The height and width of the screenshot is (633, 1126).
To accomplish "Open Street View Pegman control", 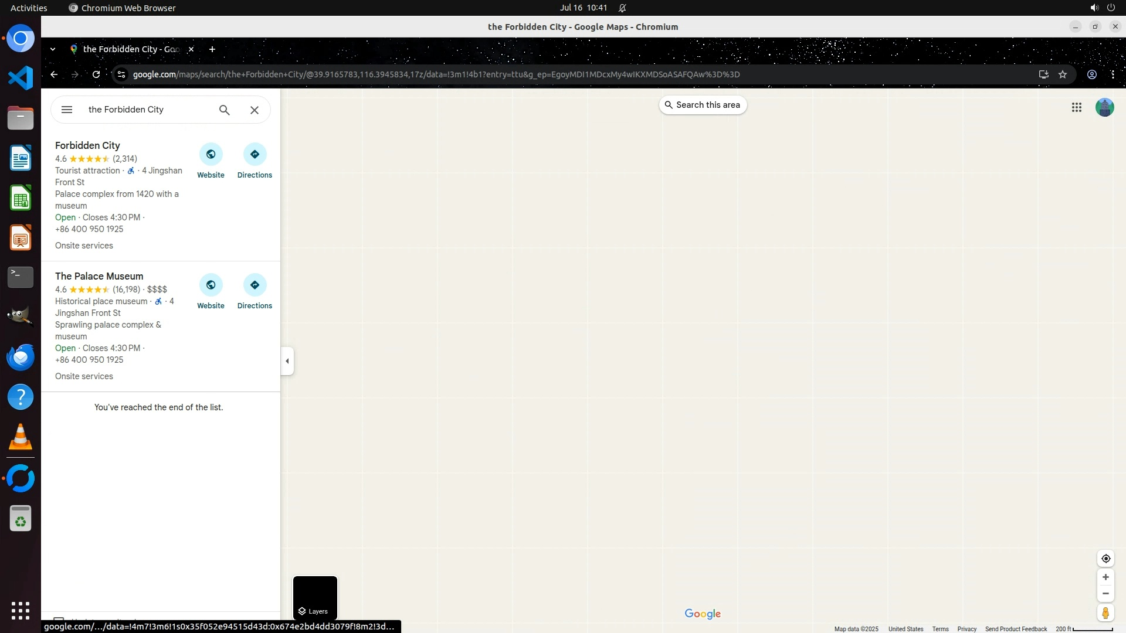I will point(1105,613).
